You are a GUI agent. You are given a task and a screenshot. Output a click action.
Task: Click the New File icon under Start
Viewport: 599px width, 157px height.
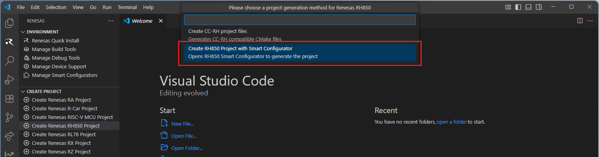164,123
